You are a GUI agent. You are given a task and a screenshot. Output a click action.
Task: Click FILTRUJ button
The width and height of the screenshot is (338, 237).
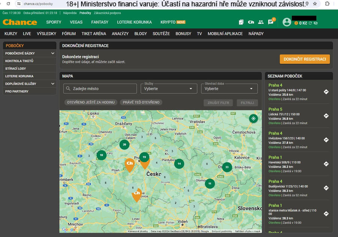click(247, 103)
